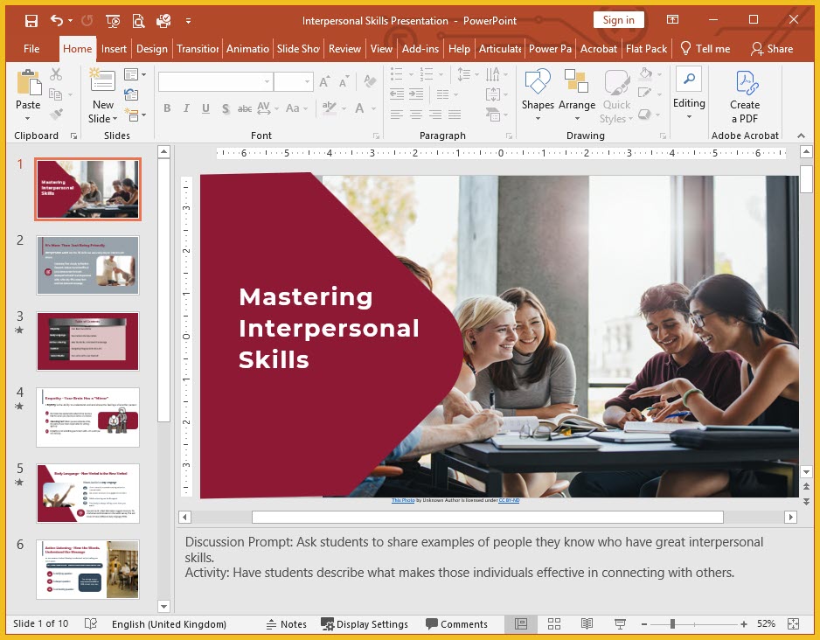Open the font size dropdown
Screen dimensions: 820x640
tap(308, 82)
